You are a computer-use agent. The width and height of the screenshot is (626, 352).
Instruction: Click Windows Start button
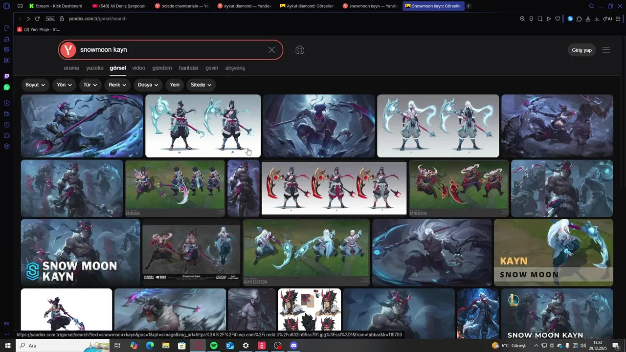pos(7,346)
